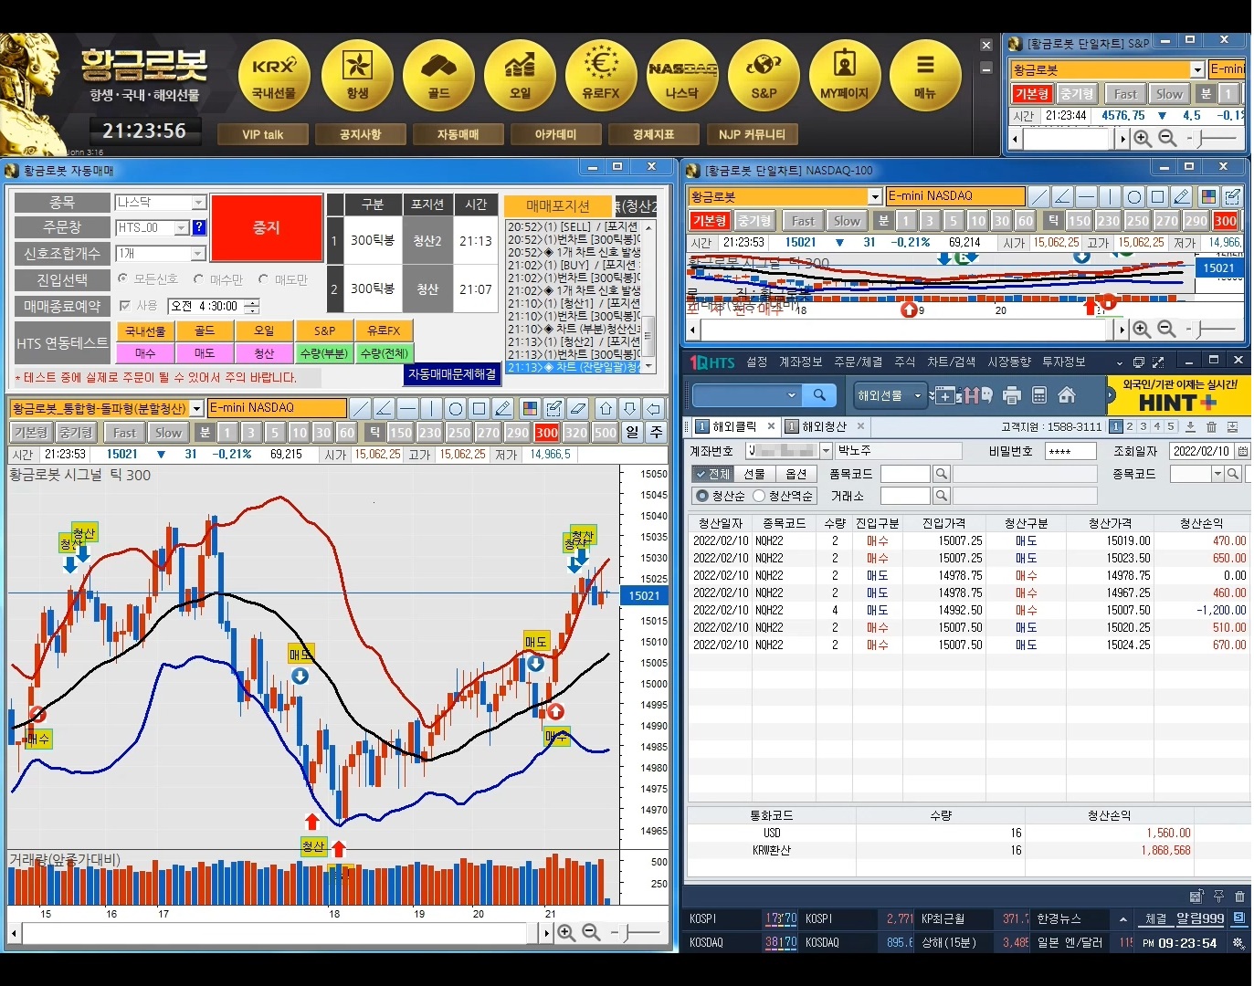Open the VIP talk link
This screenshot has height=986, width=1254.
pyautogui.click(x=262, y=134)
